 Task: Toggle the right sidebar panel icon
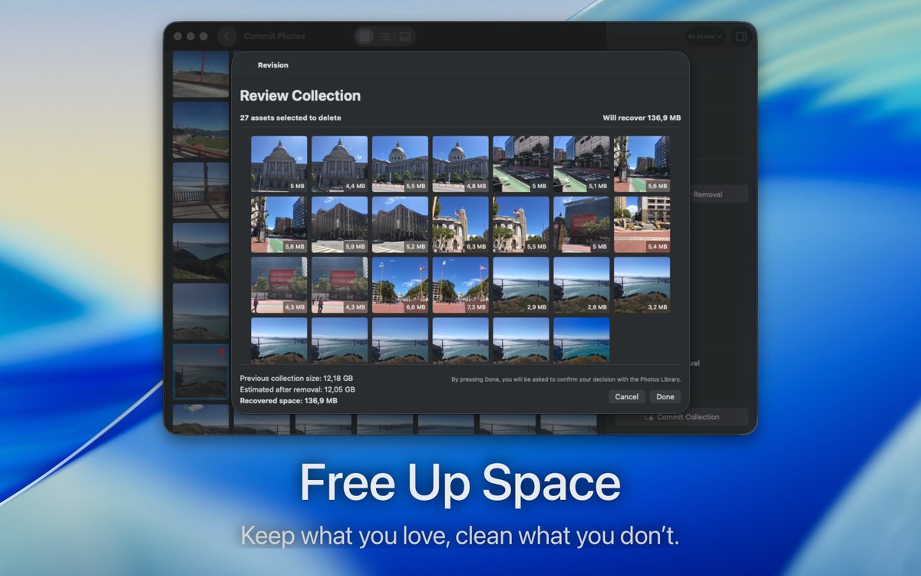pyautogui.click(x=741, y=36)
